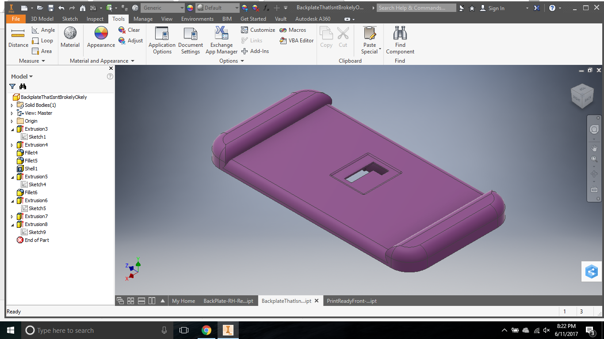Image resolution: width=604 pixels, height=339 pixels.
Task: Open the Macros dialog
Action: point(293,30)
